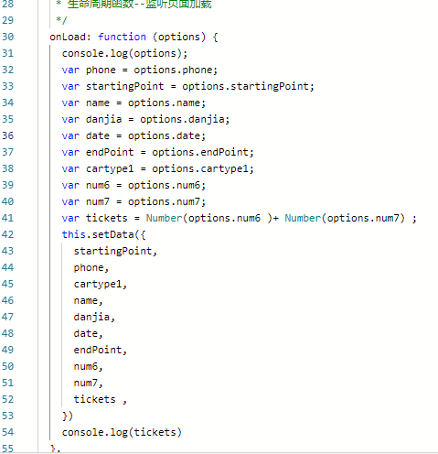This screenshot has height=454, width=438.
Task: Click cartype1 variable declaration on line 38
Action: tap(110, 168)
